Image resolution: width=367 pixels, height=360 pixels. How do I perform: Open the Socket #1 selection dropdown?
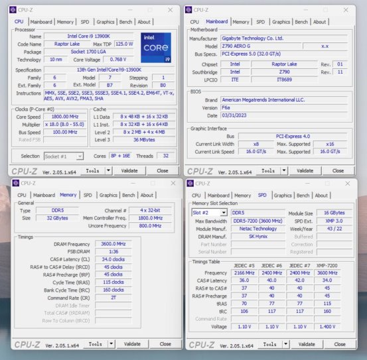(x=64, y=156)
